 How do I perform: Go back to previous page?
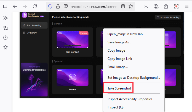[15, 6]
